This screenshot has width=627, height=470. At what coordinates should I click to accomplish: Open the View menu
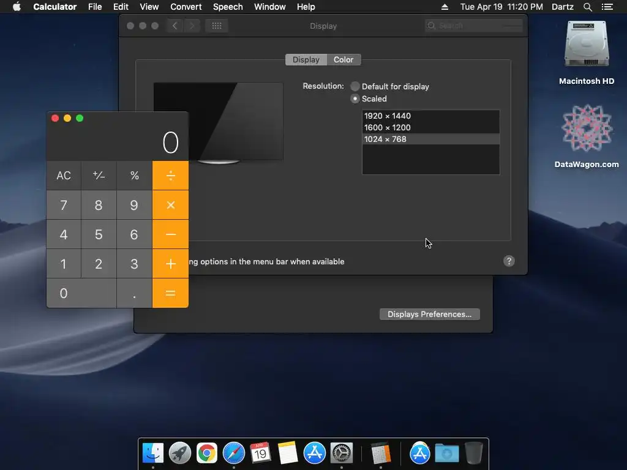149,7
